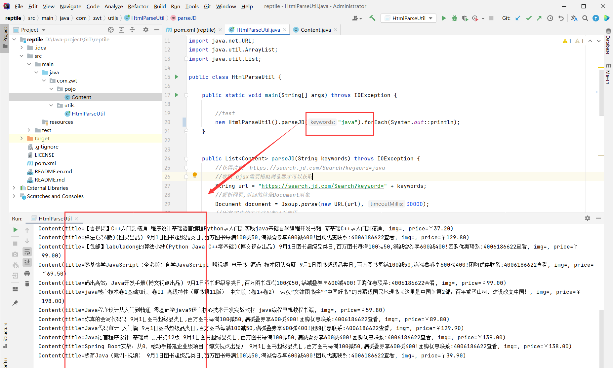
Task: Click the Git update project arrow
Action: 518,18
